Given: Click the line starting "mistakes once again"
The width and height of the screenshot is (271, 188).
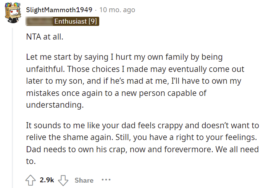Looking at the screenshot, I should [116, 93].
